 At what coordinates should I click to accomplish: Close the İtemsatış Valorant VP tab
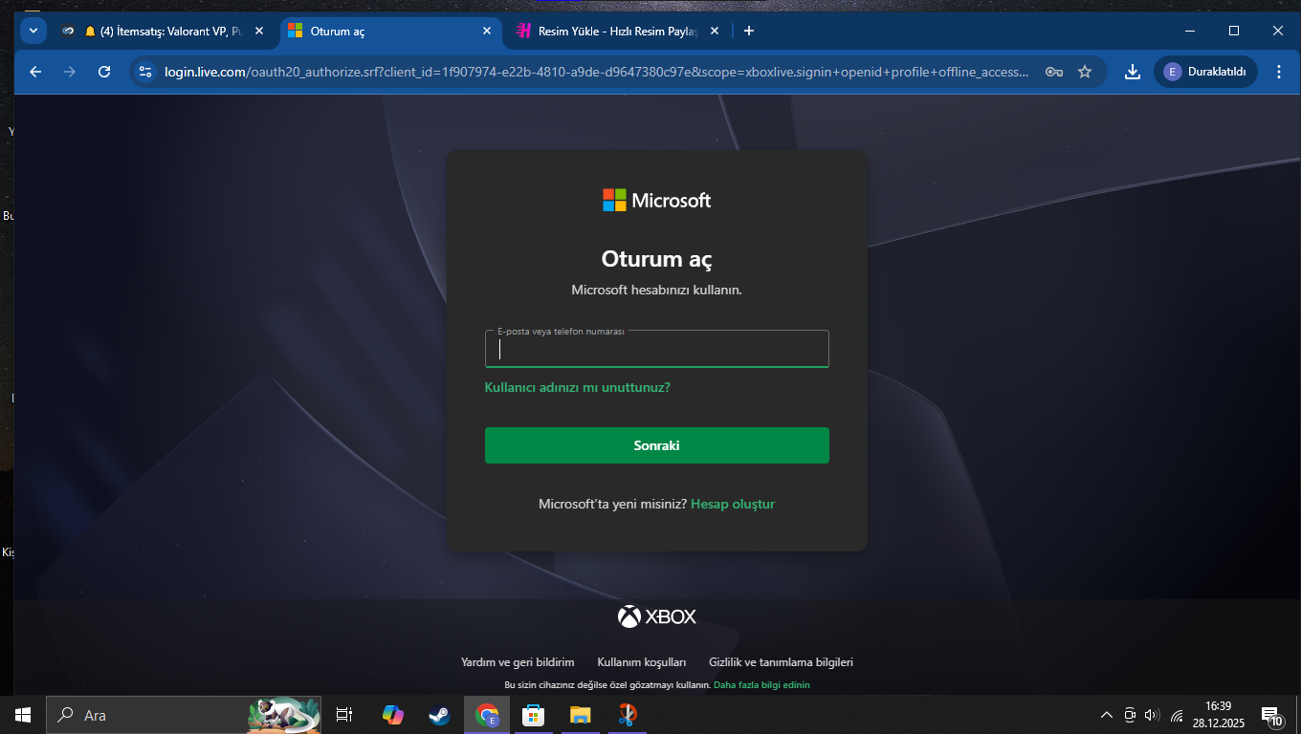[x=259, y=31]
